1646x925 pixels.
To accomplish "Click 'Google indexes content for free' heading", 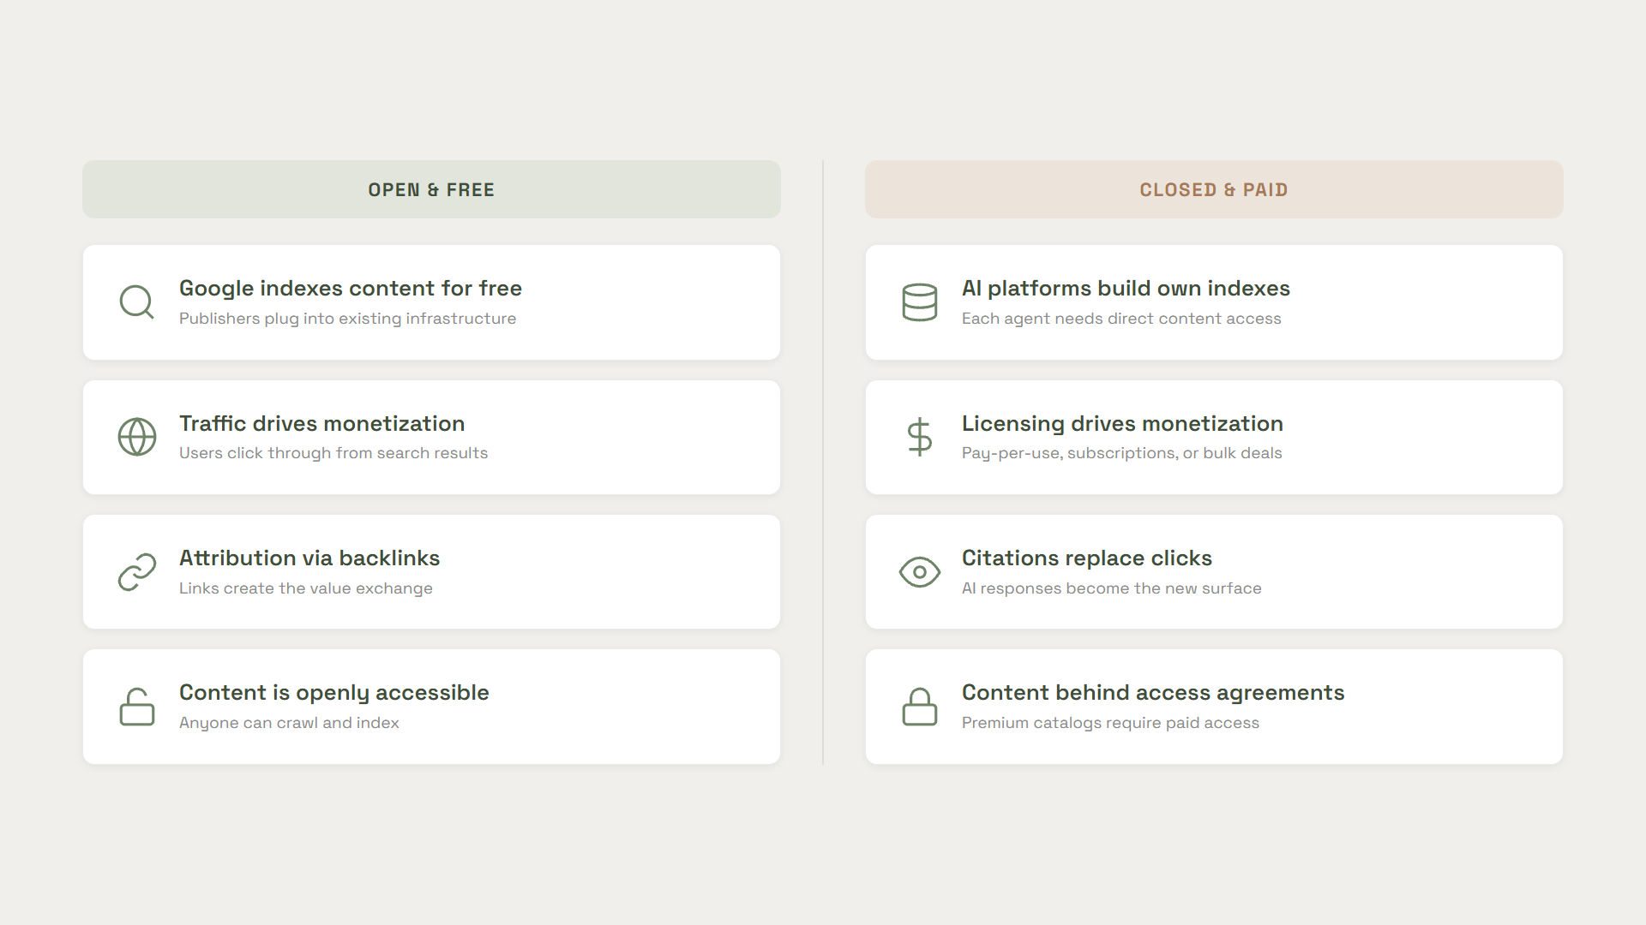I will 350,289.
